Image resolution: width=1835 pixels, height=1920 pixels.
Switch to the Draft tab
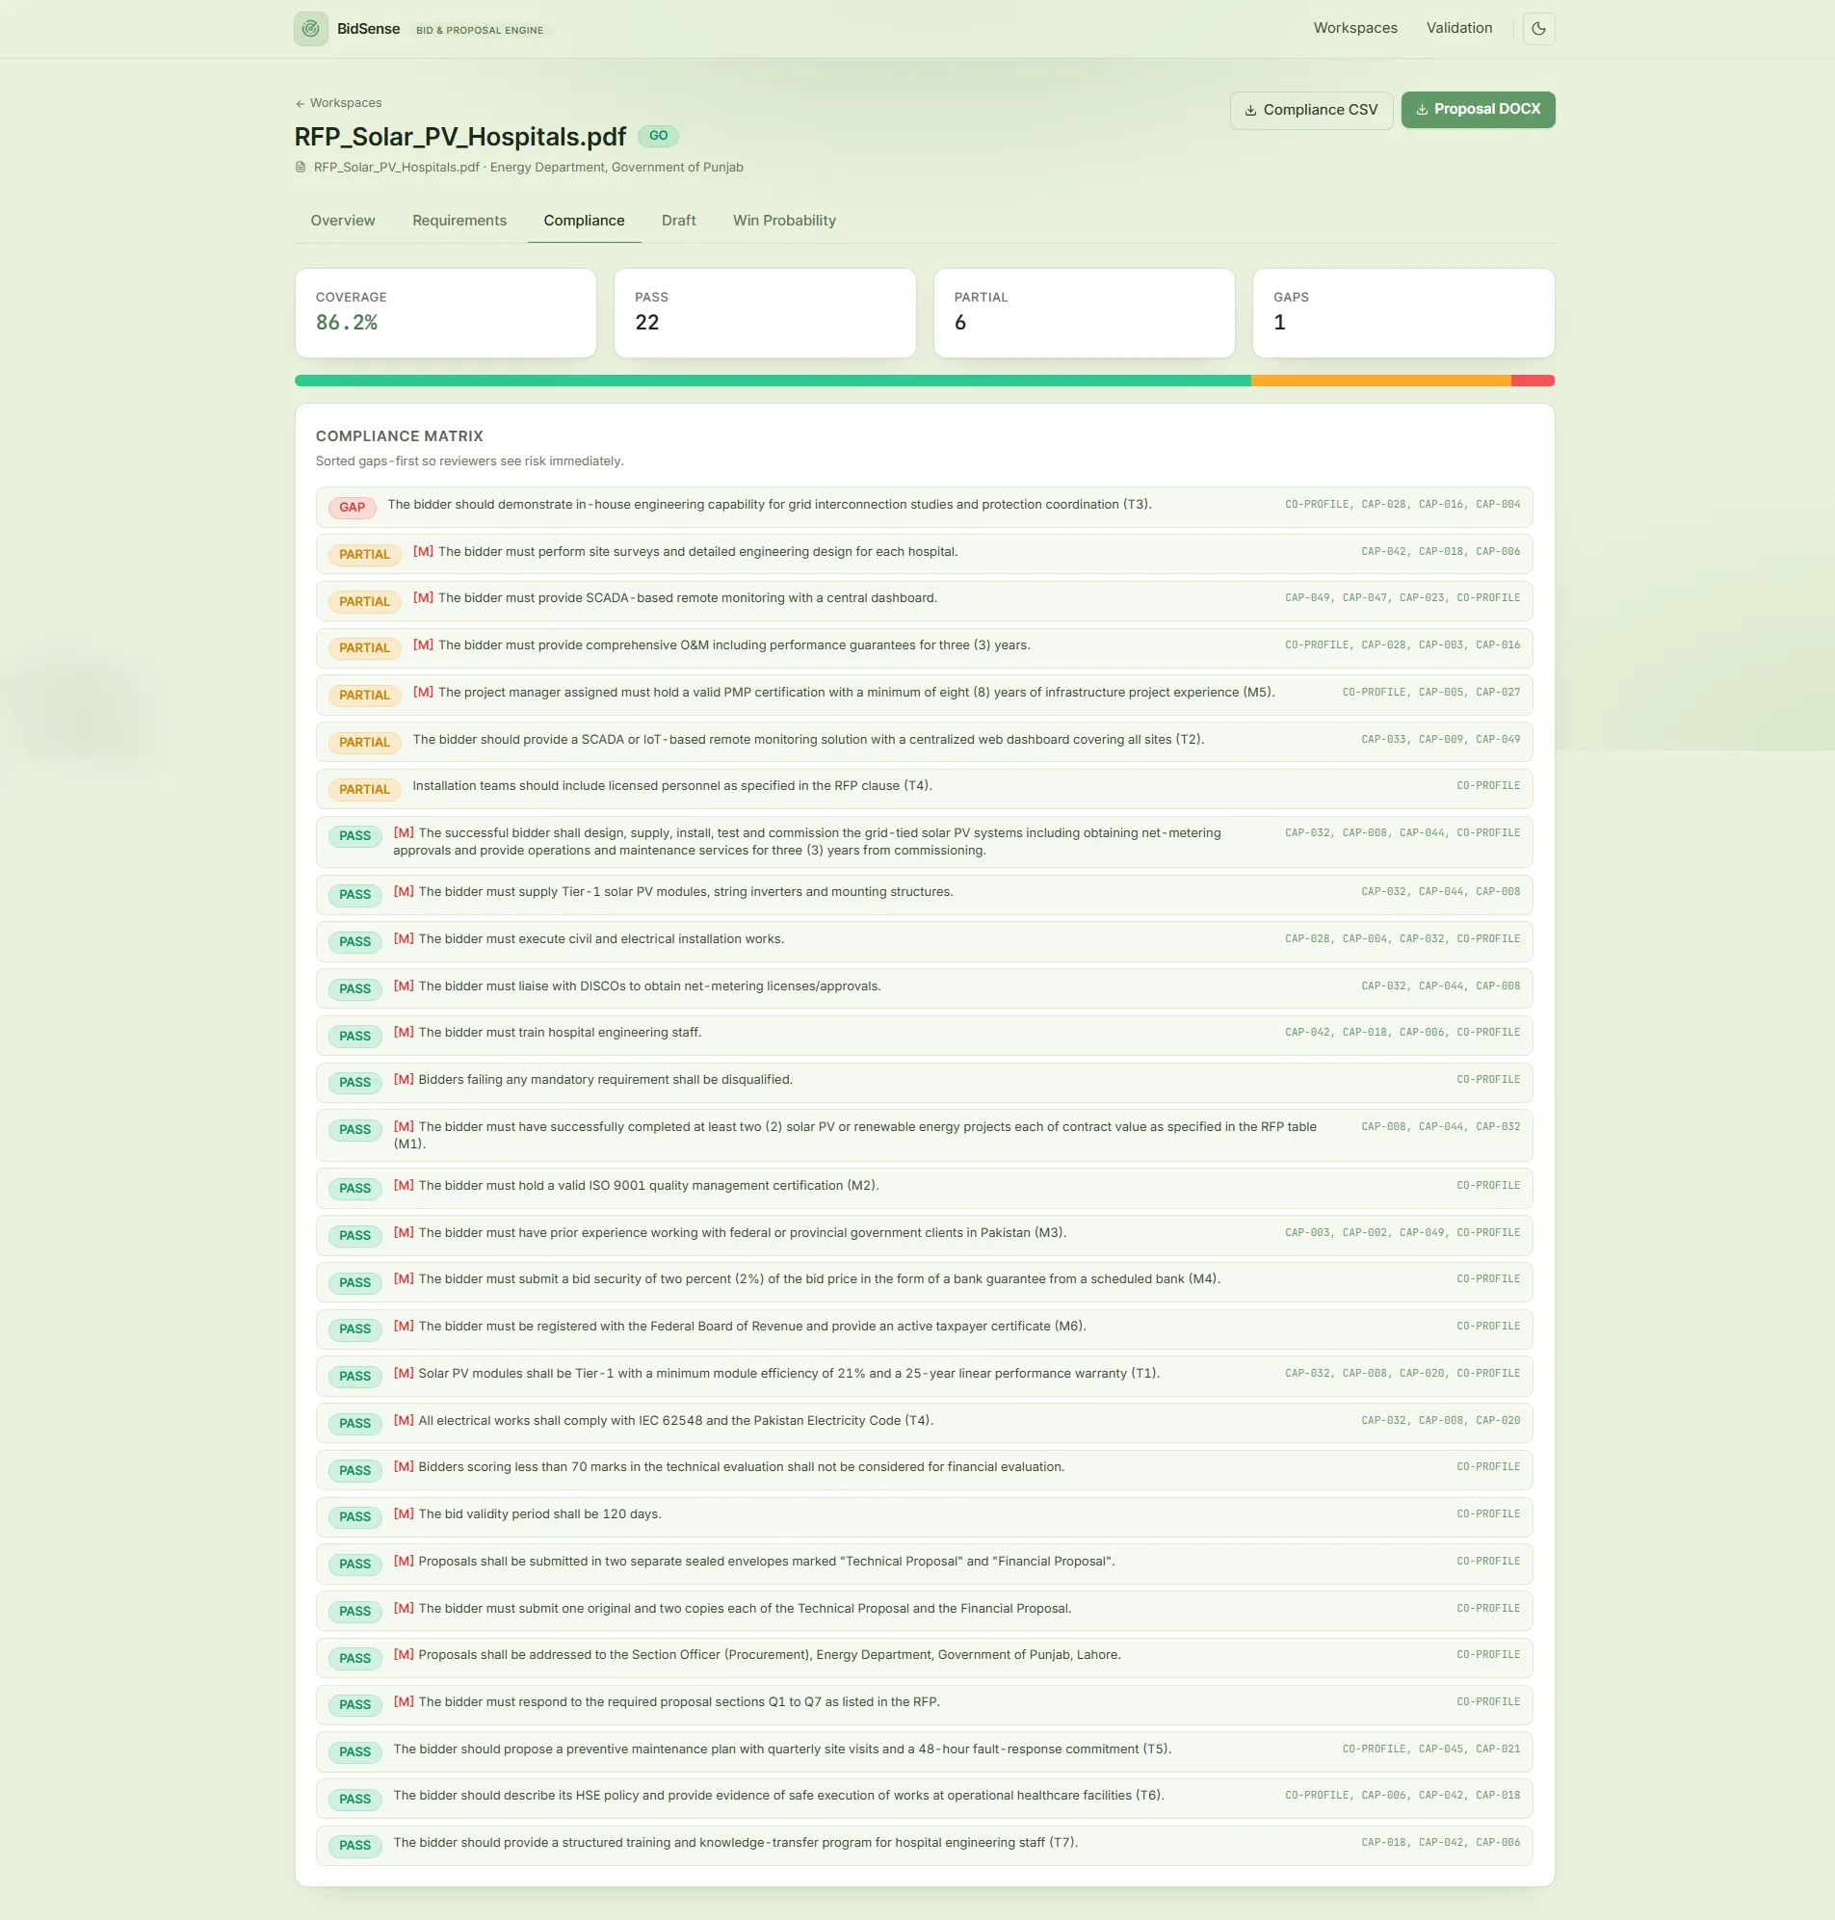click(678, 221)
